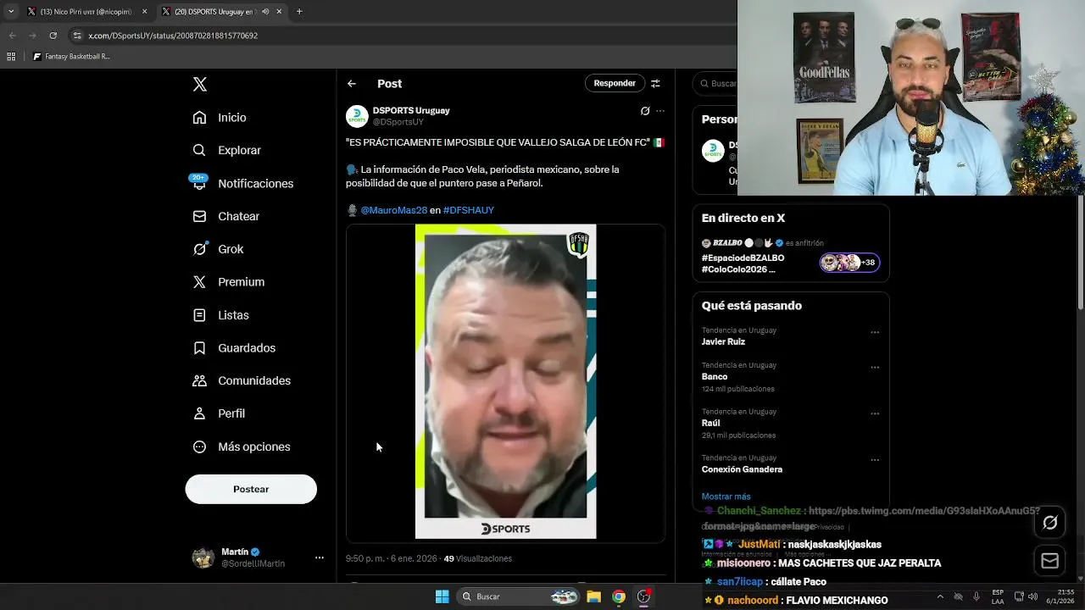Image resolution: width=1085 pixels, height=610 pixels.
Task: Open reply filter settings icon beside Responder
Action: click(x=655, y=83)
